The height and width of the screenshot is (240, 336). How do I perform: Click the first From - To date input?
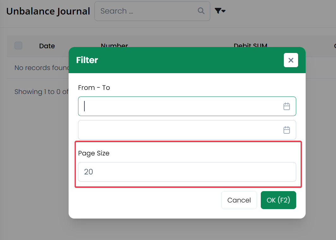click(x=180, y=106)
